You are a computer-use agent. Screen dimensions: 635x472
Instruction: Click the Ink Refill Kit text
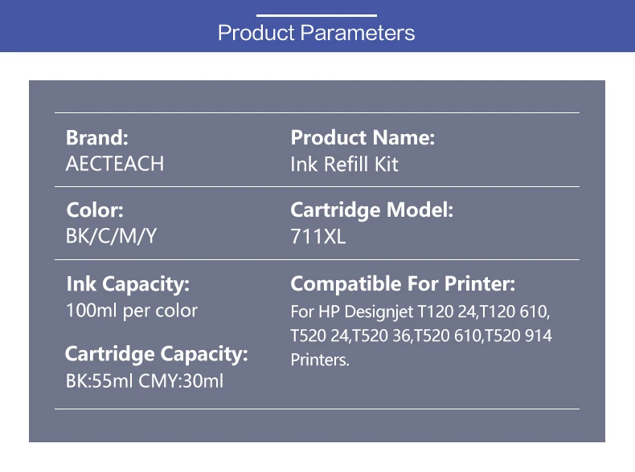344,165
